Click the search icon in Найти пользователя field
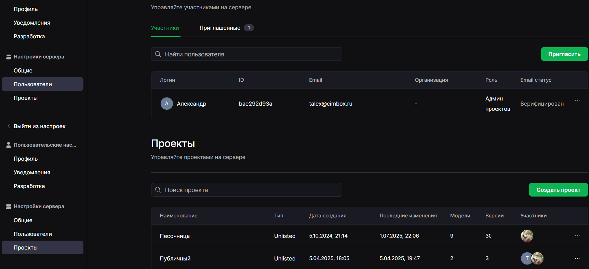 (x=158, y=54)
